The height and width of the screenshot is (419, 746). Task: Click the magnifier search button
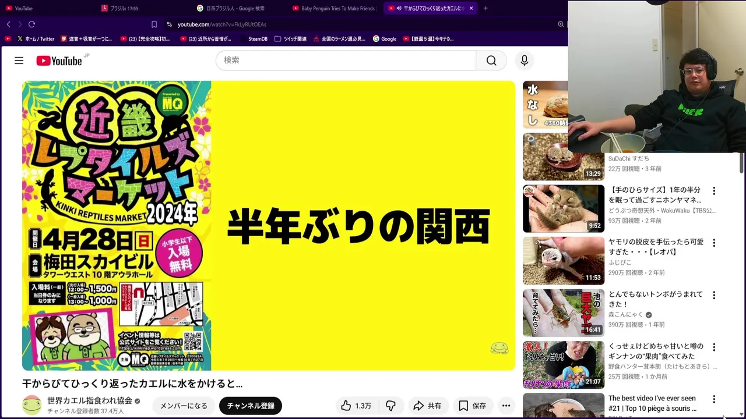(491, 61)
